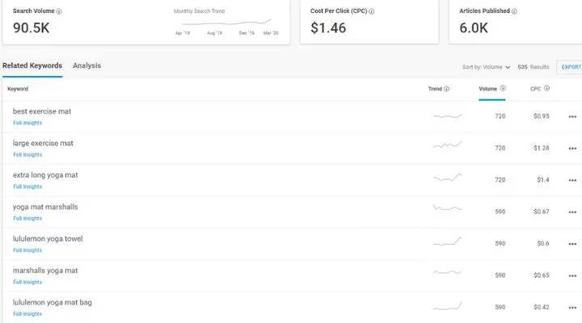The height and width of the screenshot is (323, 582).
Task: Select keyword text lululemon yoga mat bag
Action: [x=53, y=303]
